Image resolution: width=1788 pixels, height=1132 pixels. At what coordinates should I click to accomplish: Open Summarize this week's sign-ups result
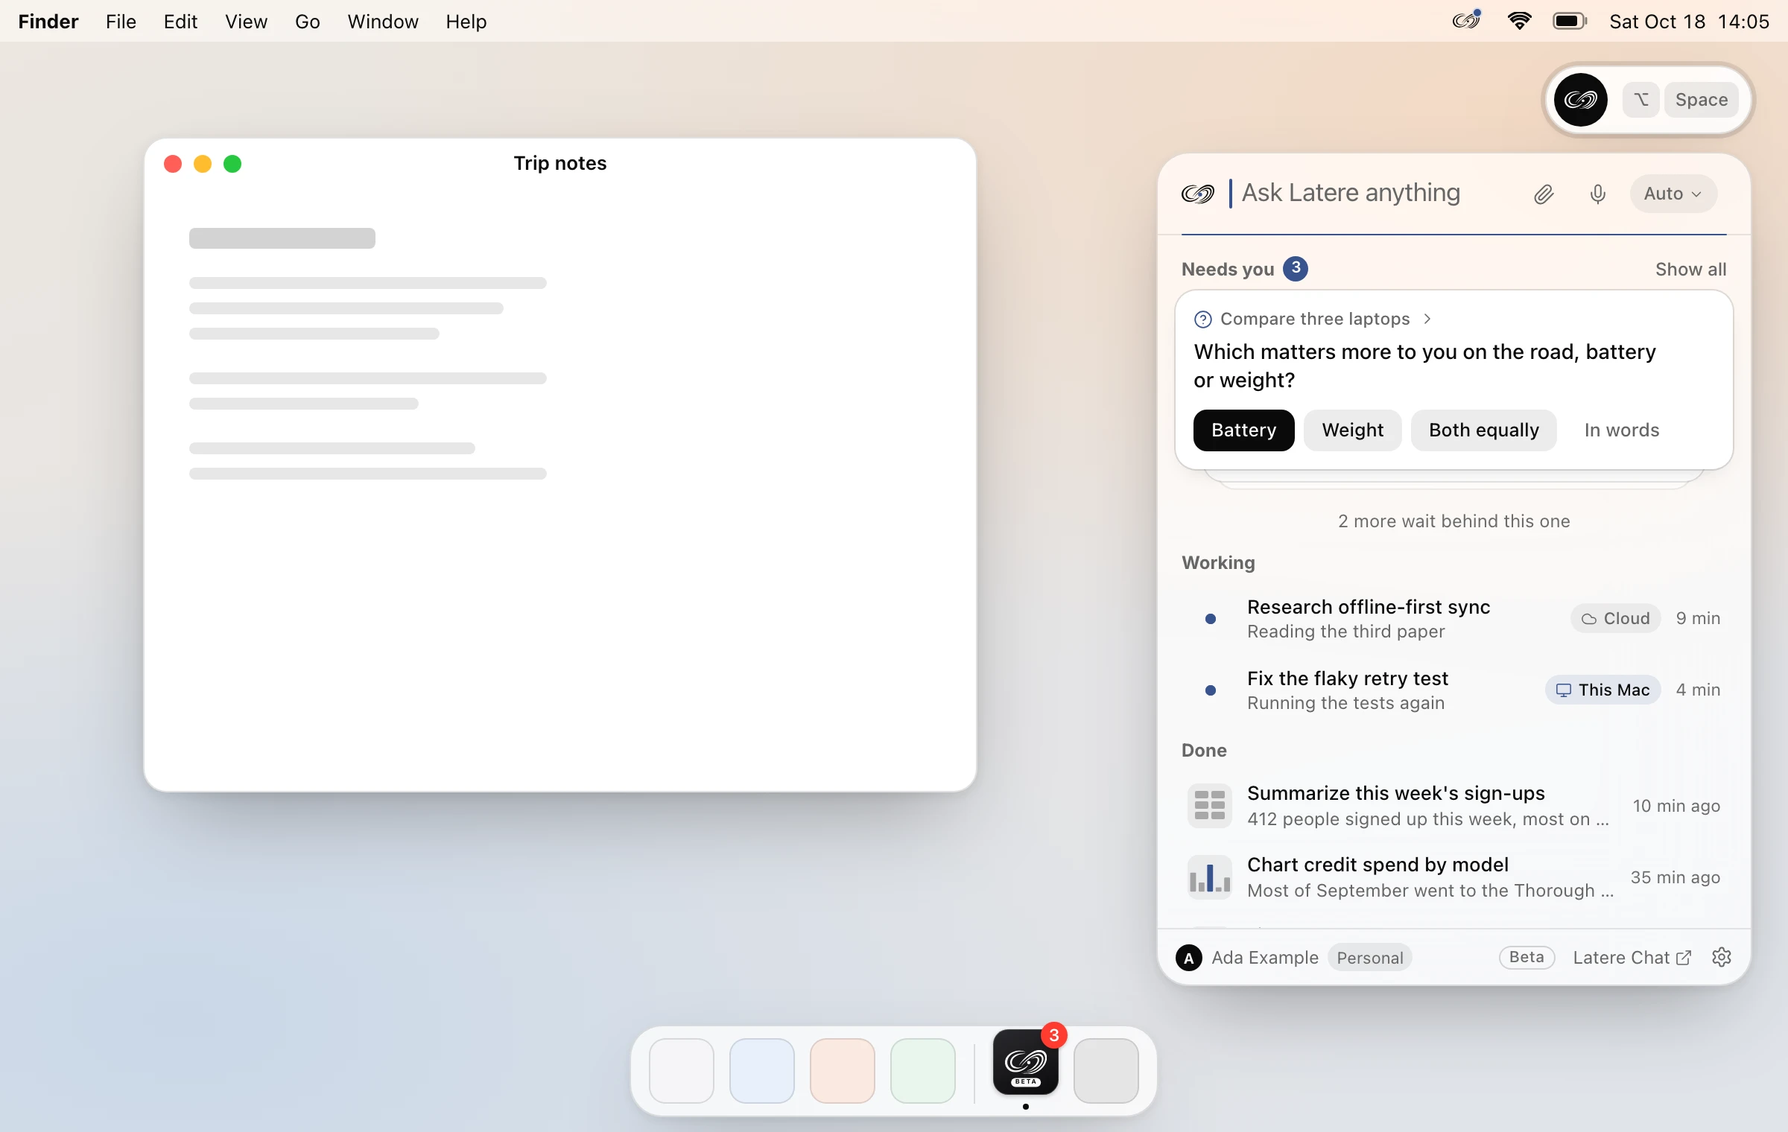pos(1453,805)
